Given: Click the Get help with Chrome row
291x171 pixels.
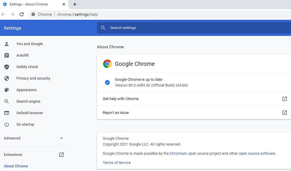Looking at the screenshot, I should point(194,99).
